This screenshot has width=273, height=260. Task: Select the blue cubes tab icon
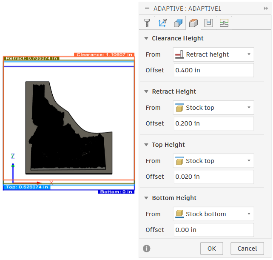tap(178, 23)
